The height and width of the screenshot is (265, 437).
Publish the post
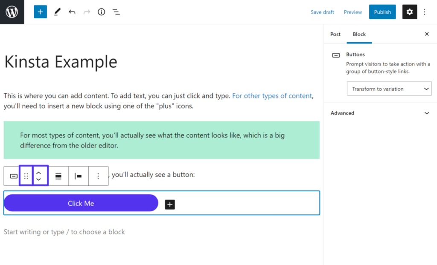[382, 12]
